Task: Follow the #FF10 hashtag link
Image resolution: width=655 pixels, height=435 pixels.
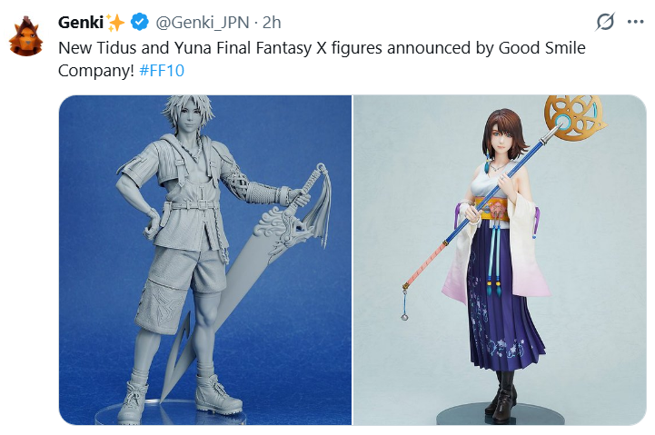Action: (x=161, y=71)
